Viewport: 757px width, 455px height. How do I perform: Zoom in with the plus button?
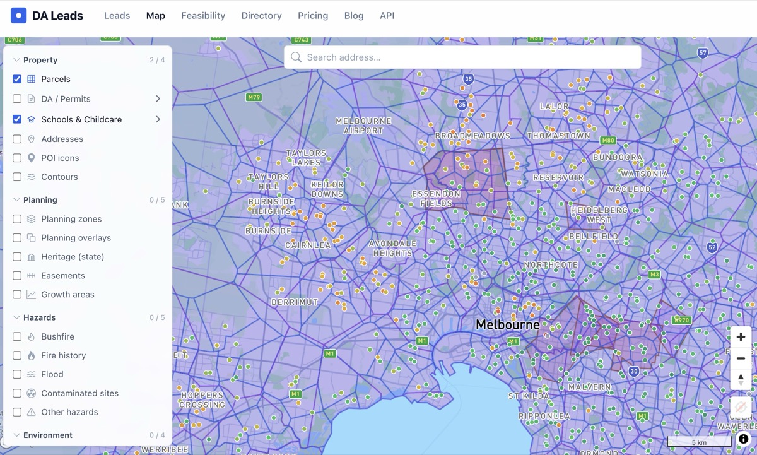click(741, 337)
